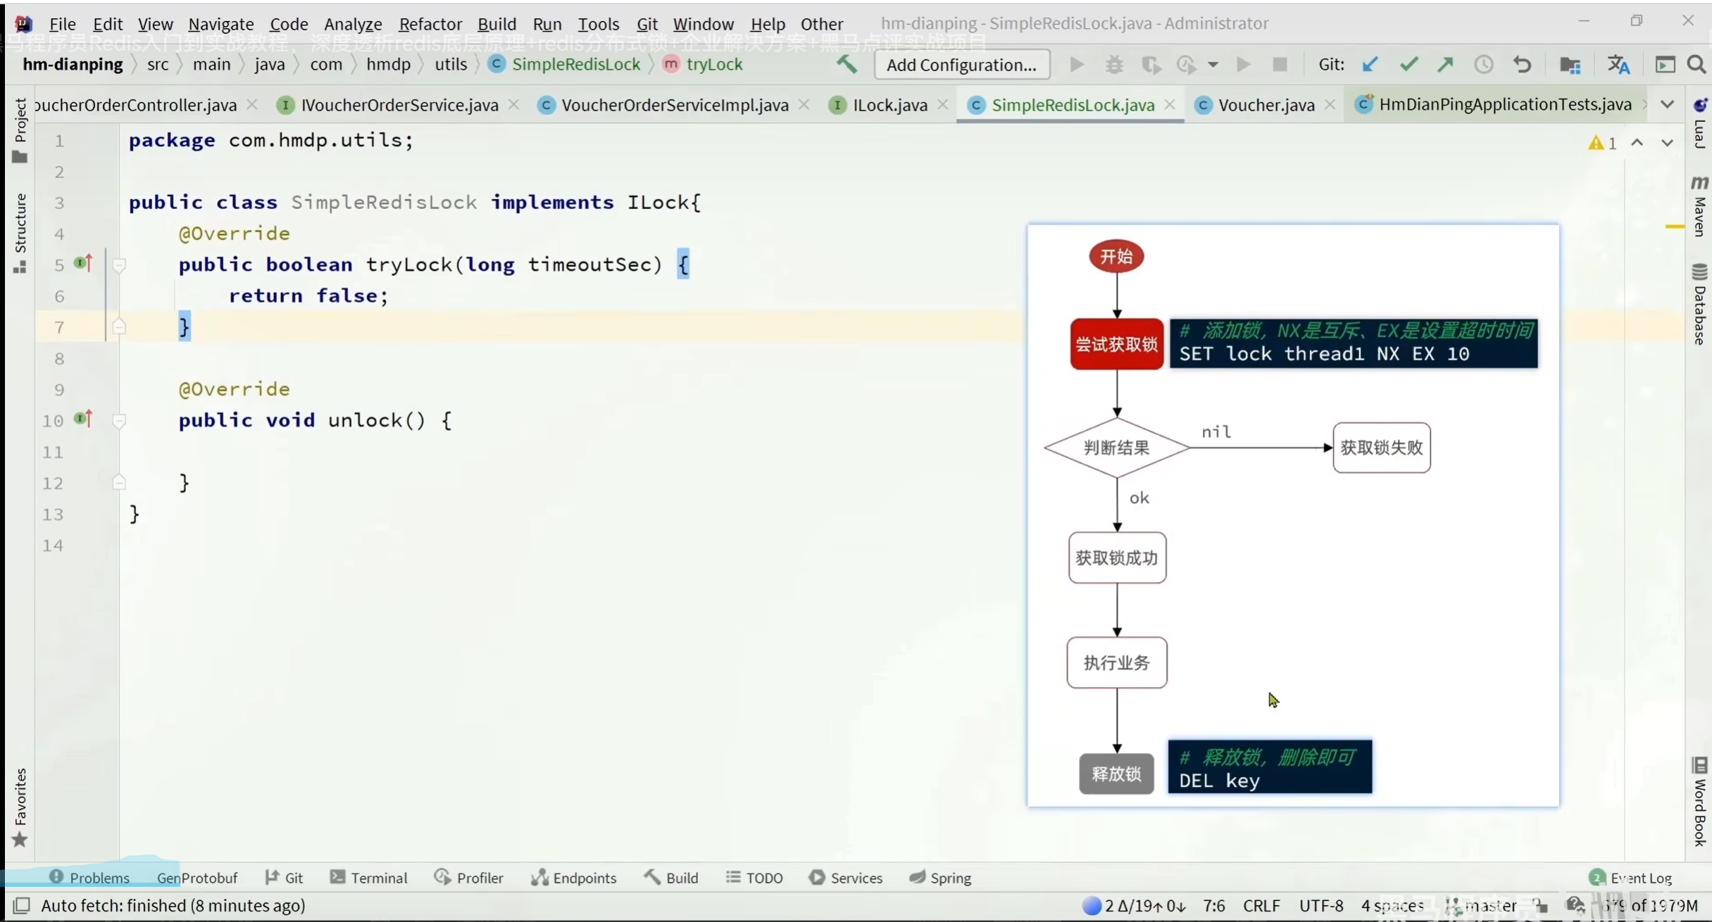Collapse tryLock method fold toggle
The image size is (1712, 922).
(119, 265)
